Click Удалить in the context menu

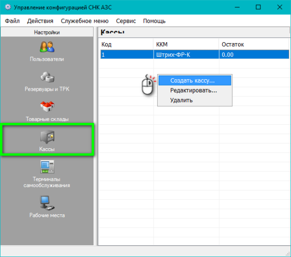[181, 100]
